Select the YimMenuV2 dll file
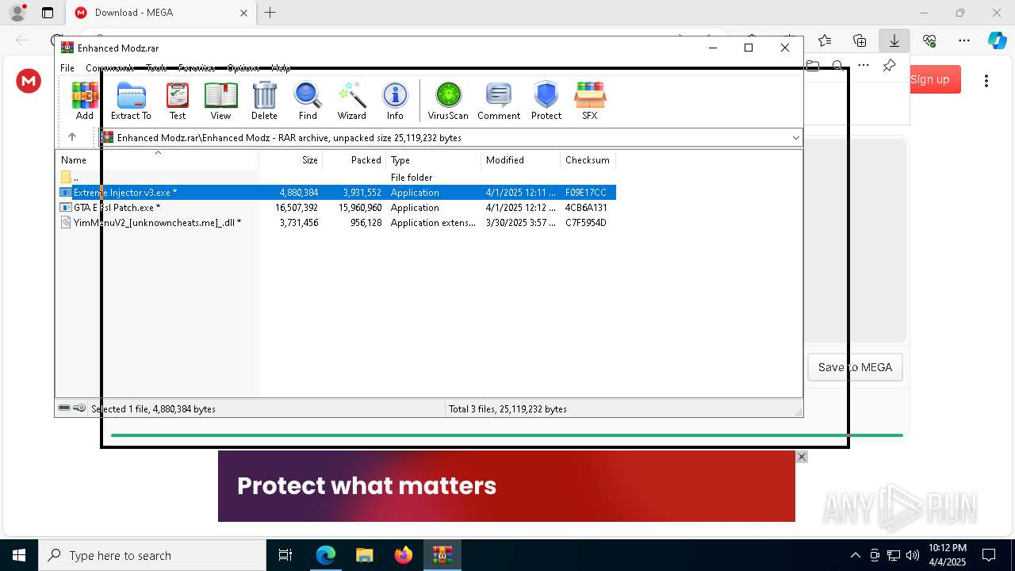The width and height of the screenshot is (1015, 571). point(336,223)
